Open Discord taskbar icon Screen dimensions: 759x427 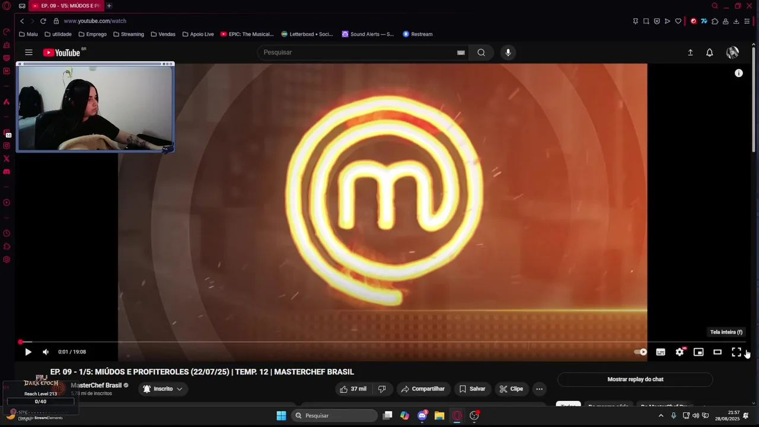(422, 416)
